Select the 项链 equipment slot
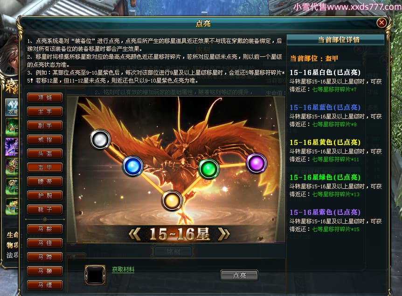 [45, 97]
